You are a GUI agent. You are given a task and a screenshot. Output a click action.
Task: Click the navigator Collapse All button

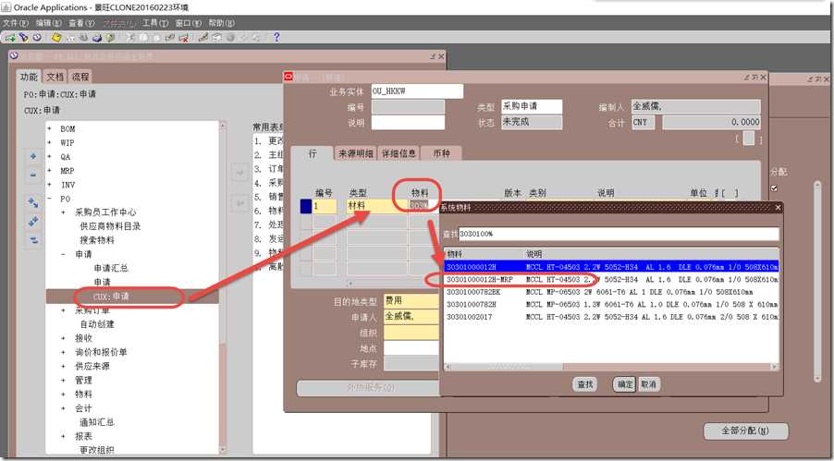tap(33, 240)
